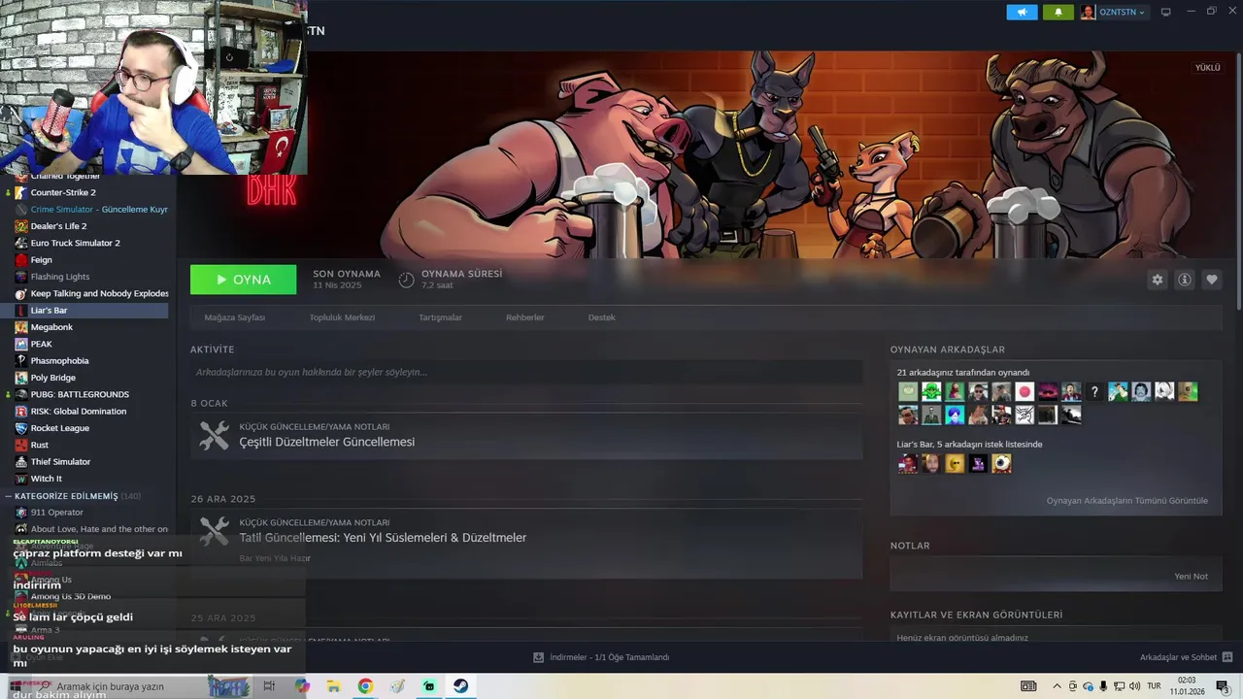Click the volume speaker tray icon
The image size is (1243, 699).
pos(1135,686)
